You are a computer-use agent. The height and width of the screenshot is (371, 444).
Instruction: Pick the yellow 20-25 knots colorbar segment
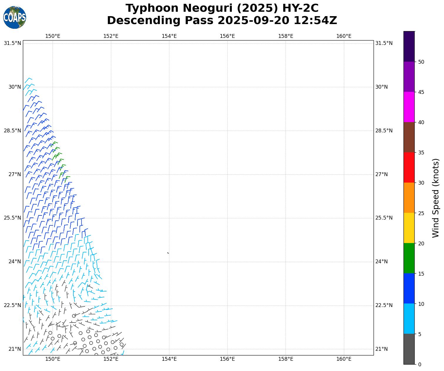pyautogui.click(x=409, y=228)
